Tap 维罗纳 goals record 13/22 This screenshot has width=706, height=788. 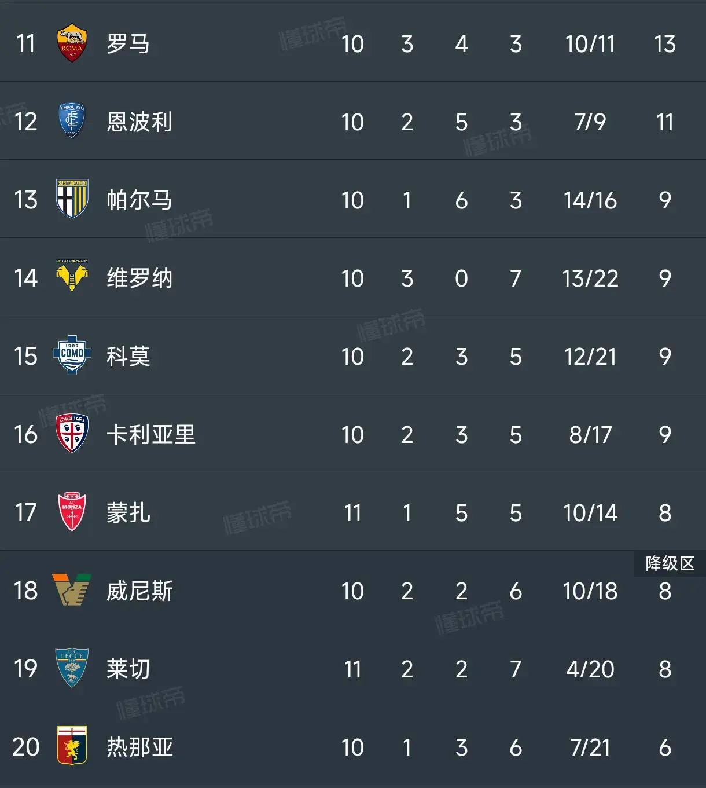coord(590,278)
